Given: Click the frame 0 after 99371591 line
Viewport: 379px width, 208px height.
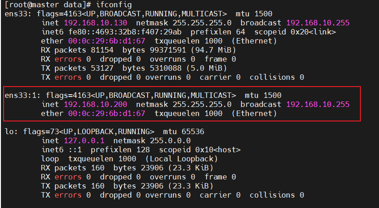Looking at the screenshot, I should [x=220, y=59].
